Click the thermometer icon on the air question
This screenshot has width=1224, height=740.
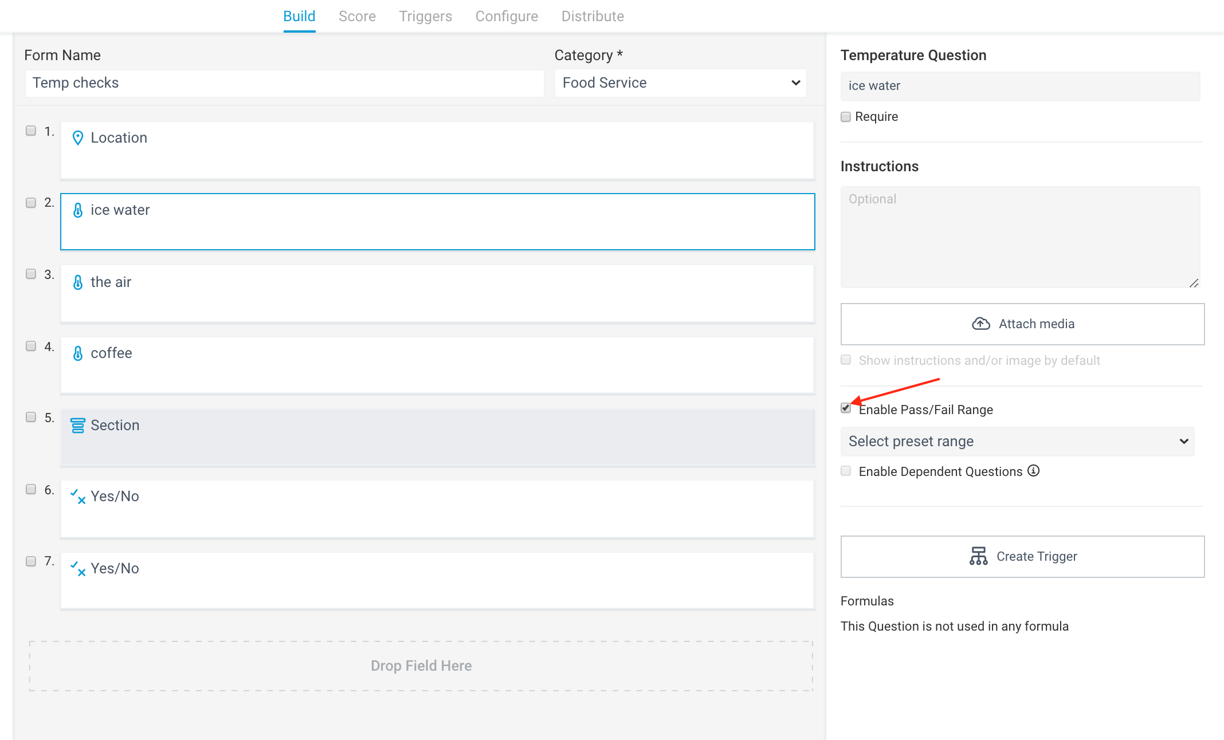(78, 282)
